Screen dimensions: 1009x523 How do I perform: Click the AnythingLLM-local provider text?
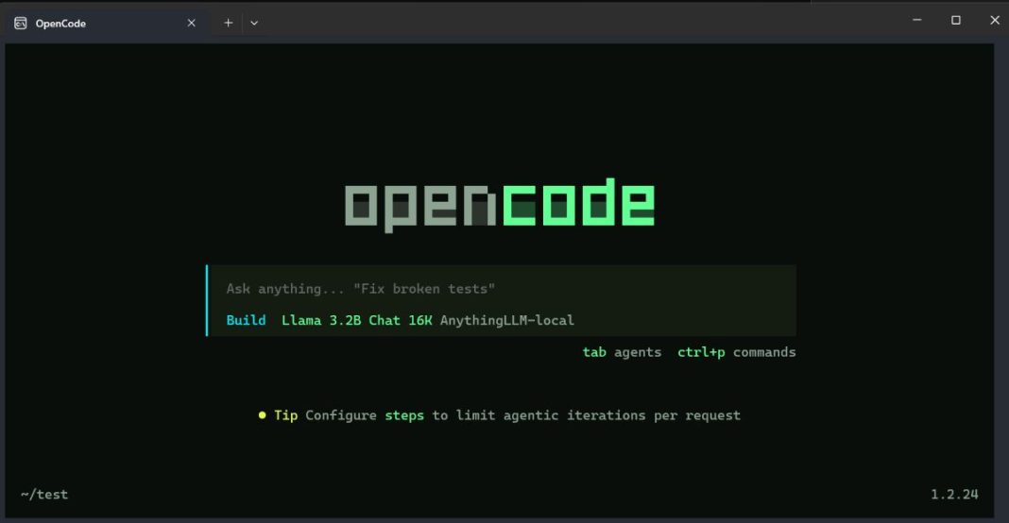point(507,320)
